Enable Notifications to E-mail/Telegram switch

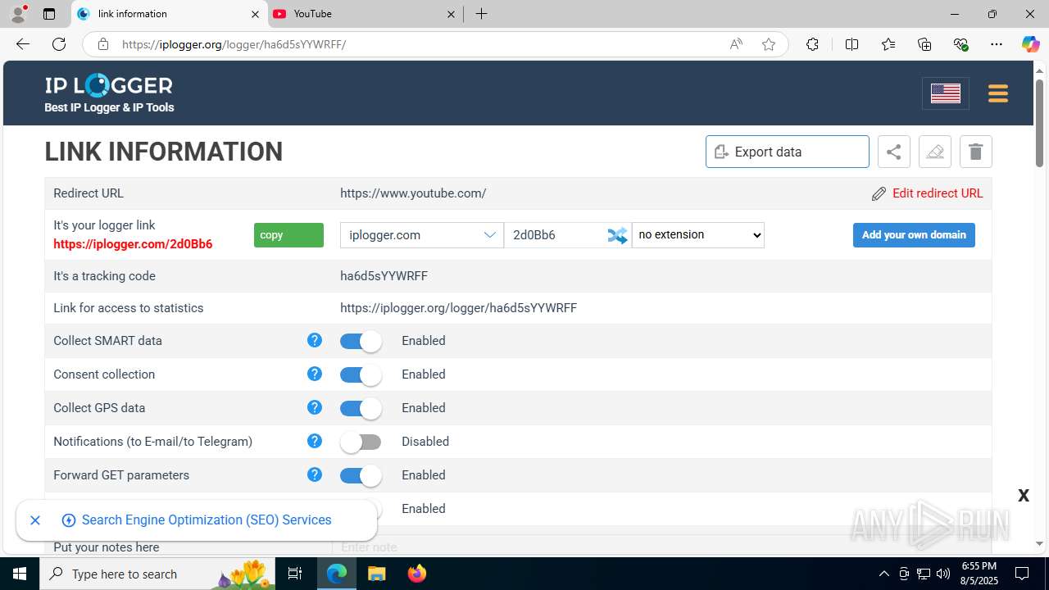coord(361,442)
